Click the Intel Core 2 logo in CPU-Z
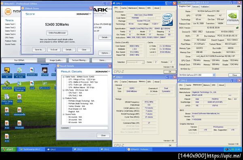The width and height of the screenshot is (243, 160). tap(167, 19)
